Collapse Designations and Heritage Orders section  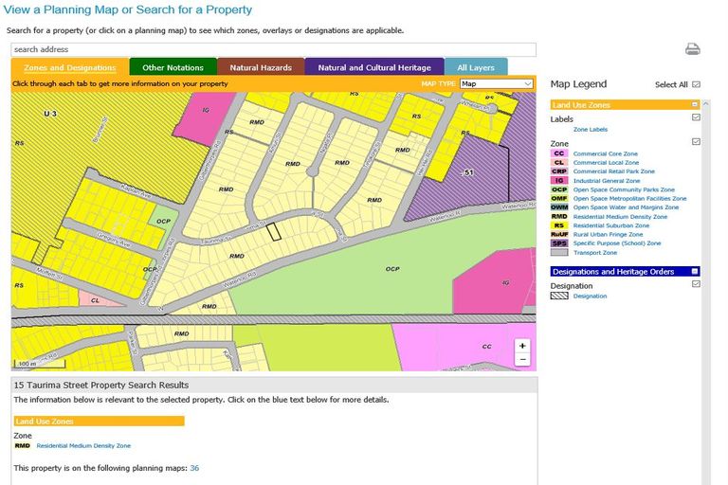click(695, 272)
